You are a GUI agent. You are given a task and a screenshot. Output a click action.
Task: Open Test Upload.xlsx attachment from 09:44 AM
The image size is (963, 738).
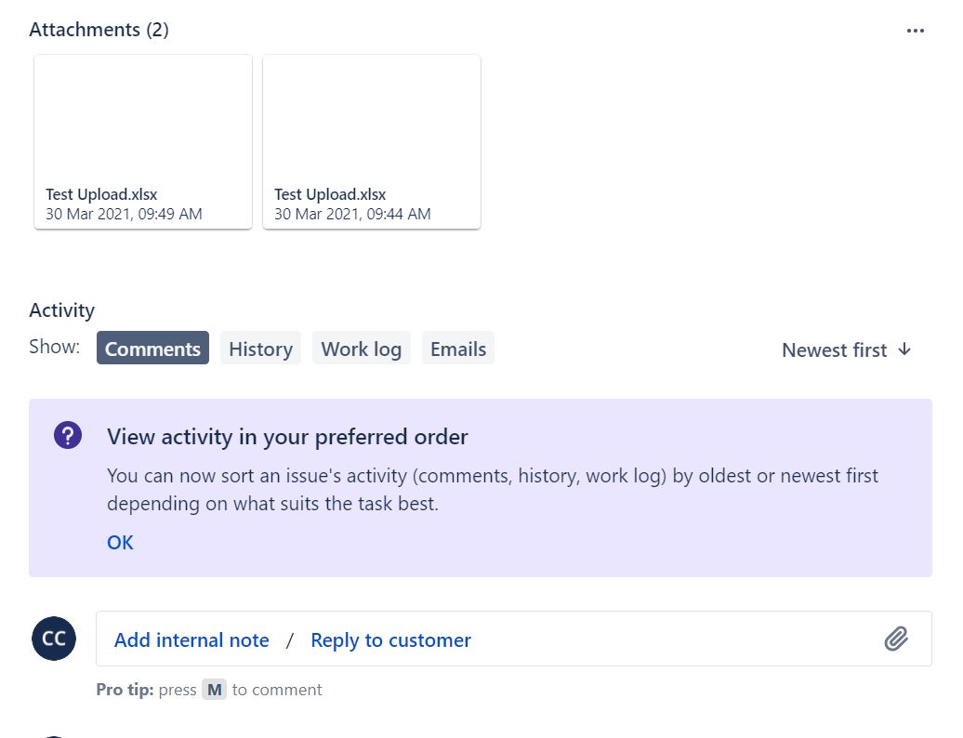[x=372, y=142]
